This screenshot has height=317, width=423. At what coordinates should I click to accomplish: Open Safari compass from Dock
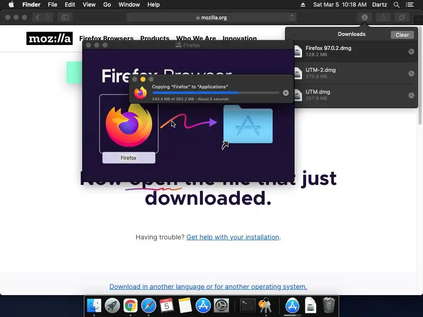coord(149,305)
